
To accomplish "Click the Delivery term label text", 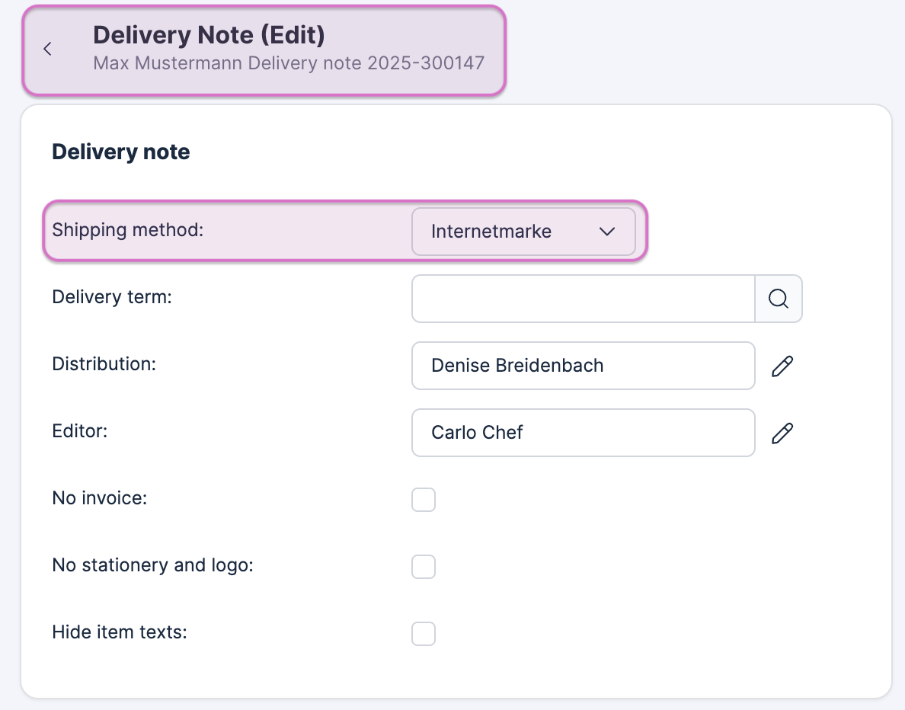I will (112, 297).
